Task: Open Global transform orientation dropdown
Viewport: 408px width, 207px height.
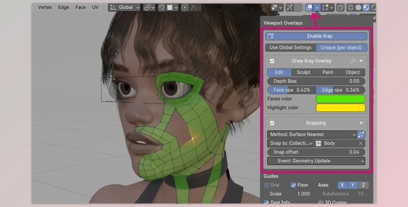Action: click(125, 7)
